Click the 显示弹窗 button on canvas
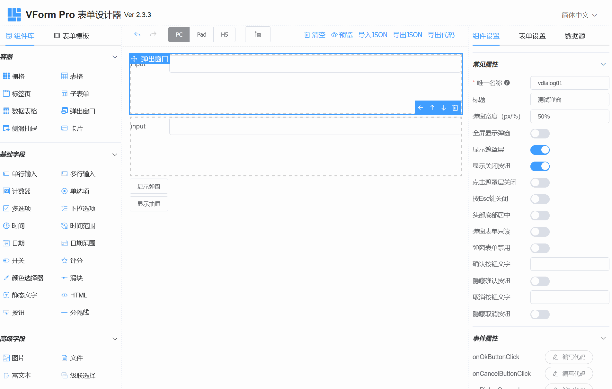The image size is (612, 389). [x=149, y=186]
